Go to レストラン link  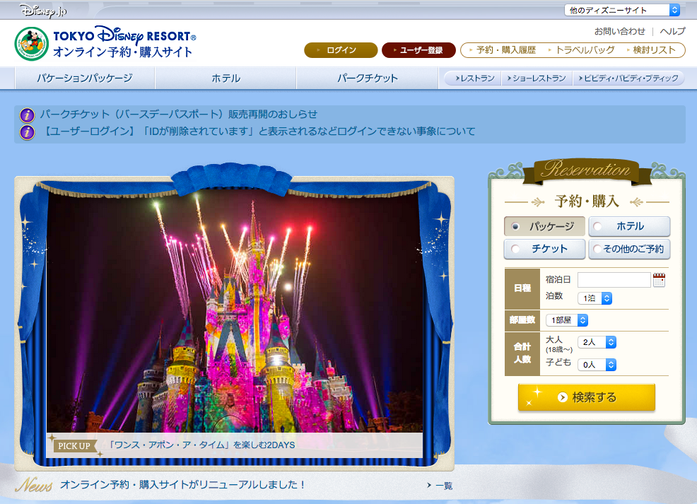(475, 78)
